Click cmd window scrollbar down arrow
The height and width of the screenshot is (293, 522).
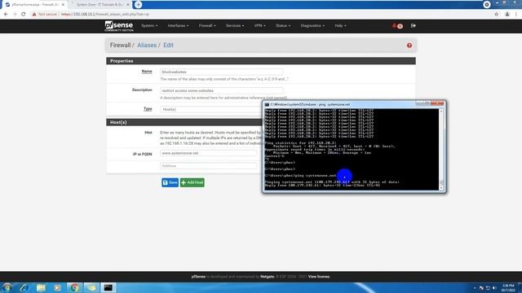click(x=441, y=188)
